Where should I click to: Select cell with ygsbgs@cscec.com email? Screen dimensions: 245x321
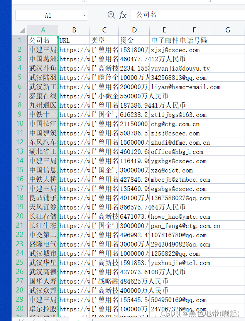pos(164,161)
